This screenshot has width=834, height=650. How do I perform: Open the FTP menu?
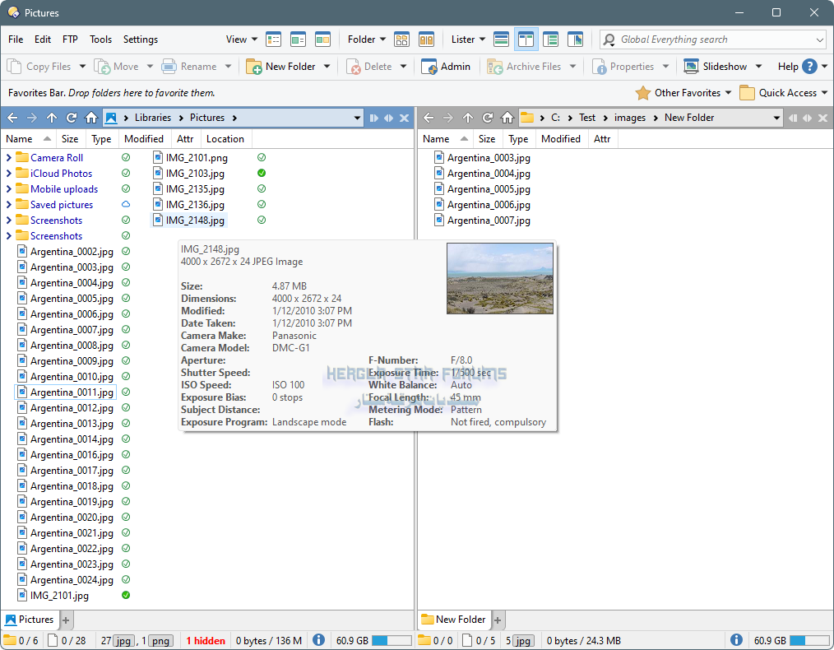70,39
